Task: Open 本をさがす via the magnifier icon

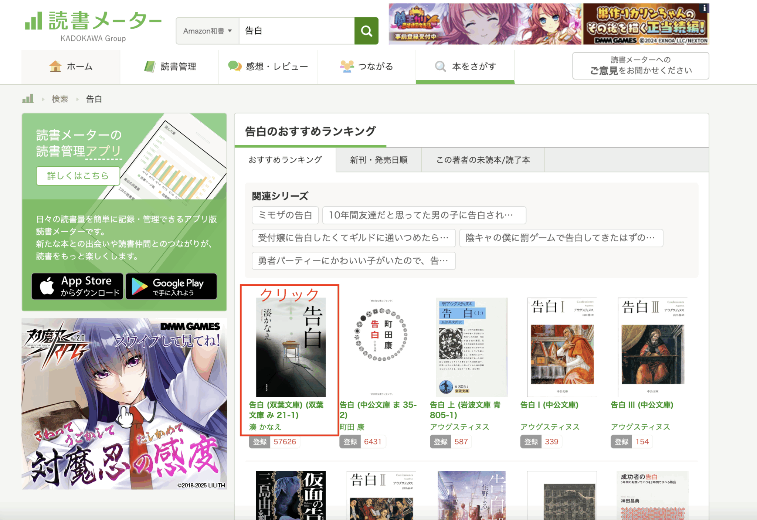Action: (440, 67)
